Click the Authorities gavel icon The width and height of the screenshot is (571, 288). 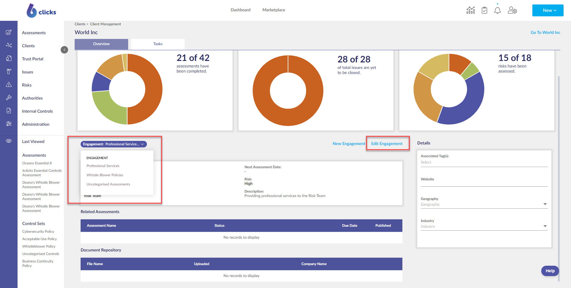[x=9, y=98]
